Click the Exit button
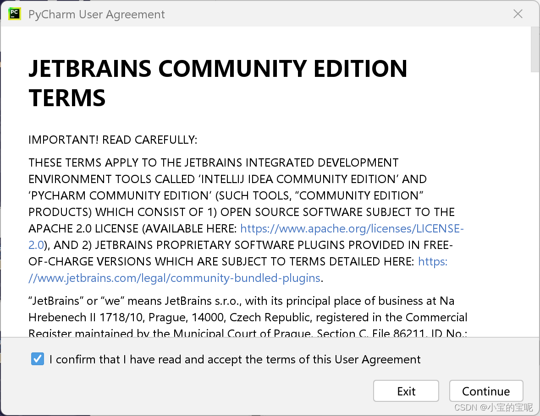 406,391
